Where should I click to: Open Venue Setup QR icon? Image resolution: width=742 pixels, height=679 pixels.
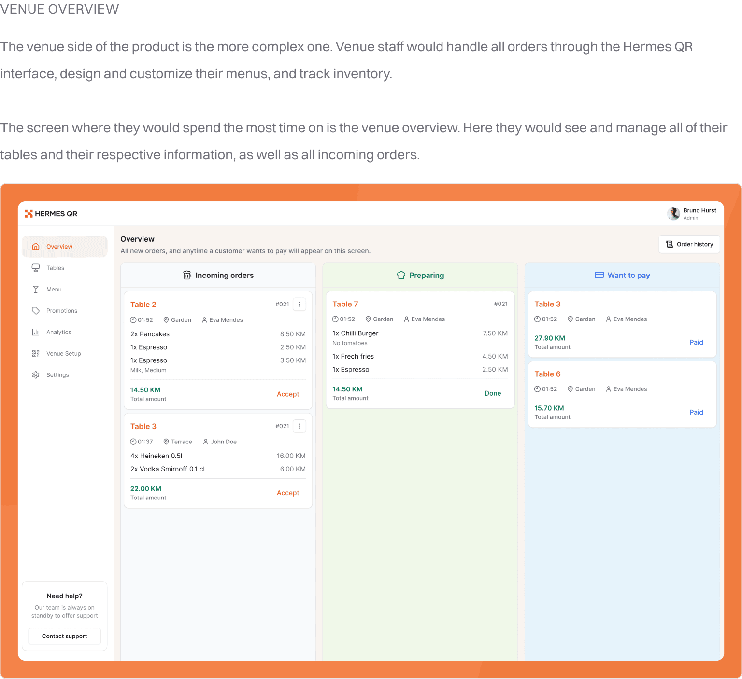(x=36, y=354)
